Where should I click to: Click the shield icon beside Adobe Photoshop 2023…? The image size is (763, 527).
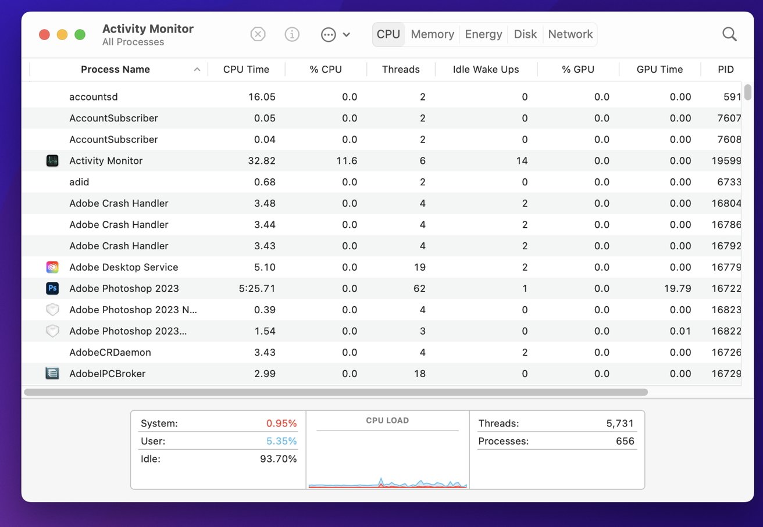click(52, 331)
